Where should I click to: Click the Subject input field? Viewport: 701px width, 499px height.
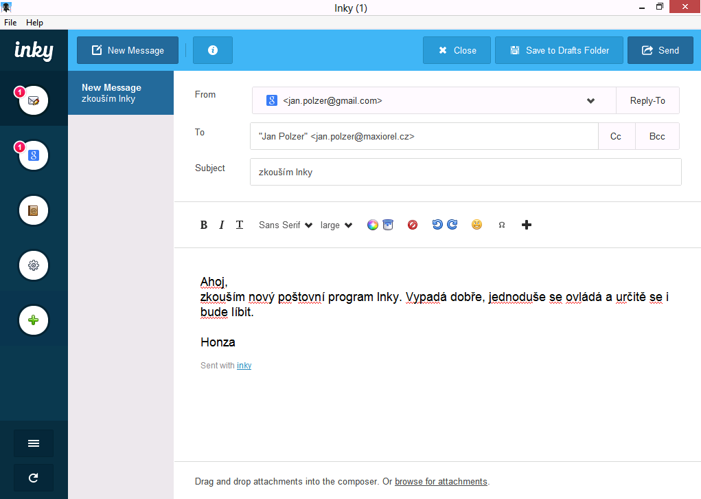(x=466, y=172)
